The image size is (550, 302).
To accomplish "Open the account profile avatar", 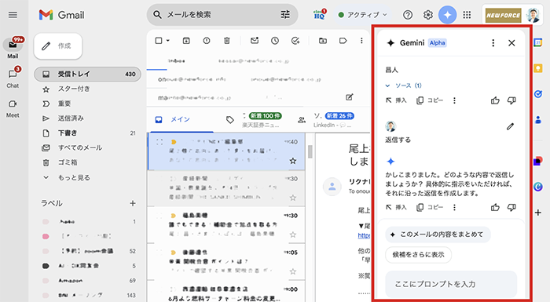I will pos(533,15).
